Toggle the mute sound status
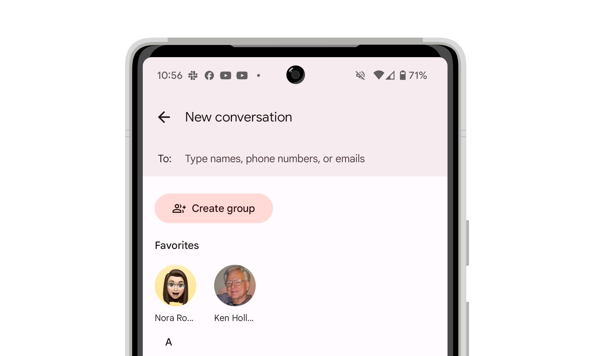This screenshot has width=594, height=356. [x=360, y=75]
